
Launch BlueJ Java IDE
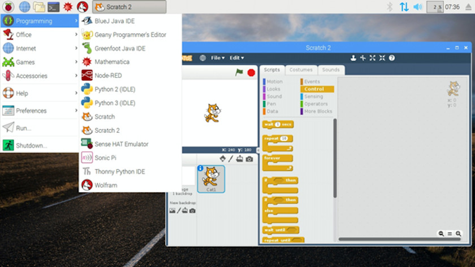(x=130, y=21)
